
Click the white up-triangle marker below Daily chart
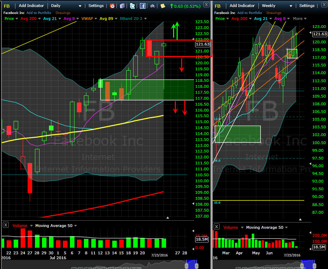point(167,218)
